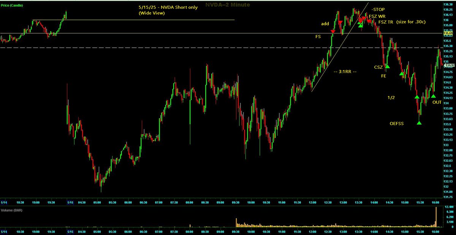Select the 133.88 price axis value

(x=448, y=109)
